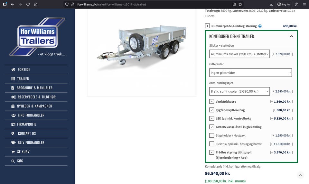Toggle Nummerplade & indregistrering option
The width and height of the screenshot is (309, 184).
pyautogui.click(x=207, y=26)
